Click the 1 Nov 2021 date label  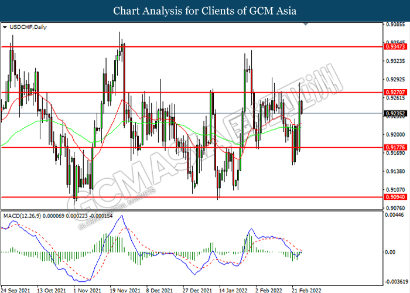(87, 290)
